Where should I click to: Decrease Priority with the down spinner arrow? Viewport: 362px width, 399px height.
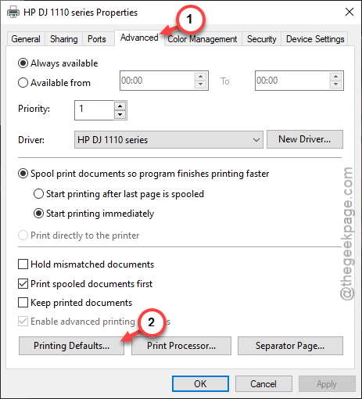[120, 114]
